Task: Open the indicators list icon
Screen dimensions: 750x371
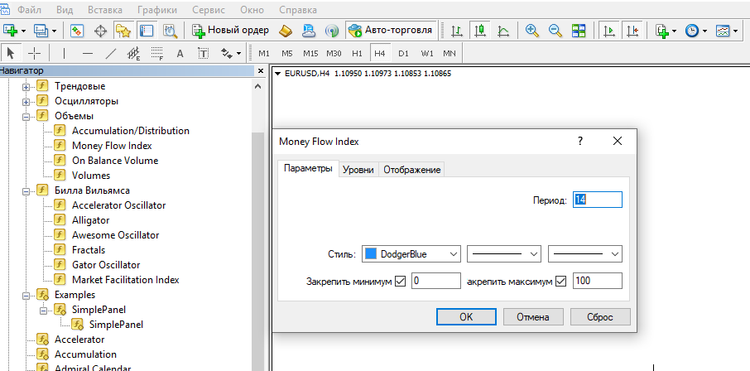Action: [662, 31]
